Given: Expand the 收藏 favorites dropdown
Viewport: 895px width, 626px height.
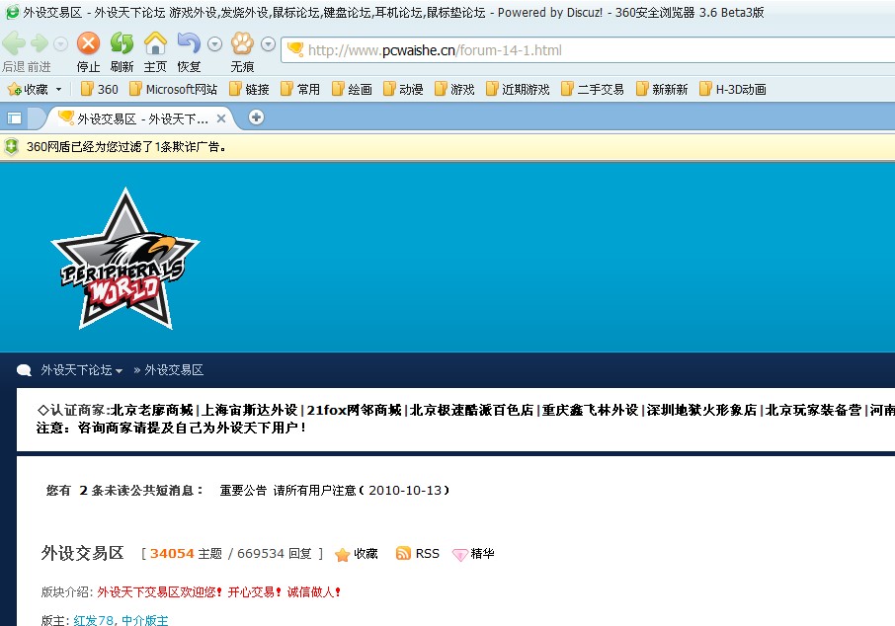Looking at the screenshot, I should pyautogui.click(x=58, y=89).
